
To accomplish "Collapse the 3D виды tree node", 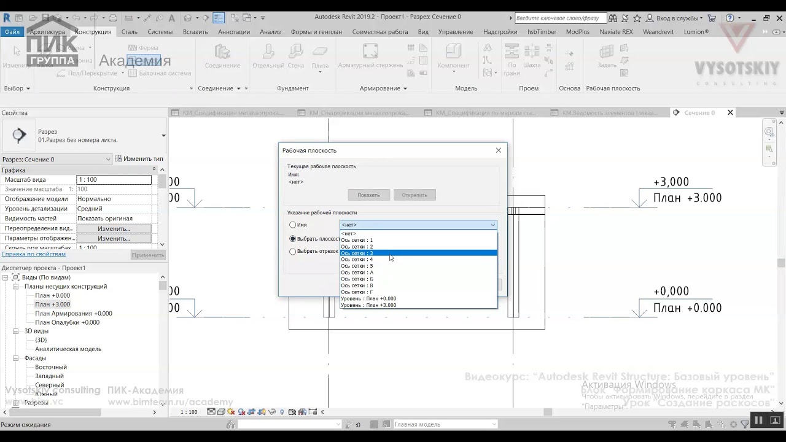I will [16, 331].
